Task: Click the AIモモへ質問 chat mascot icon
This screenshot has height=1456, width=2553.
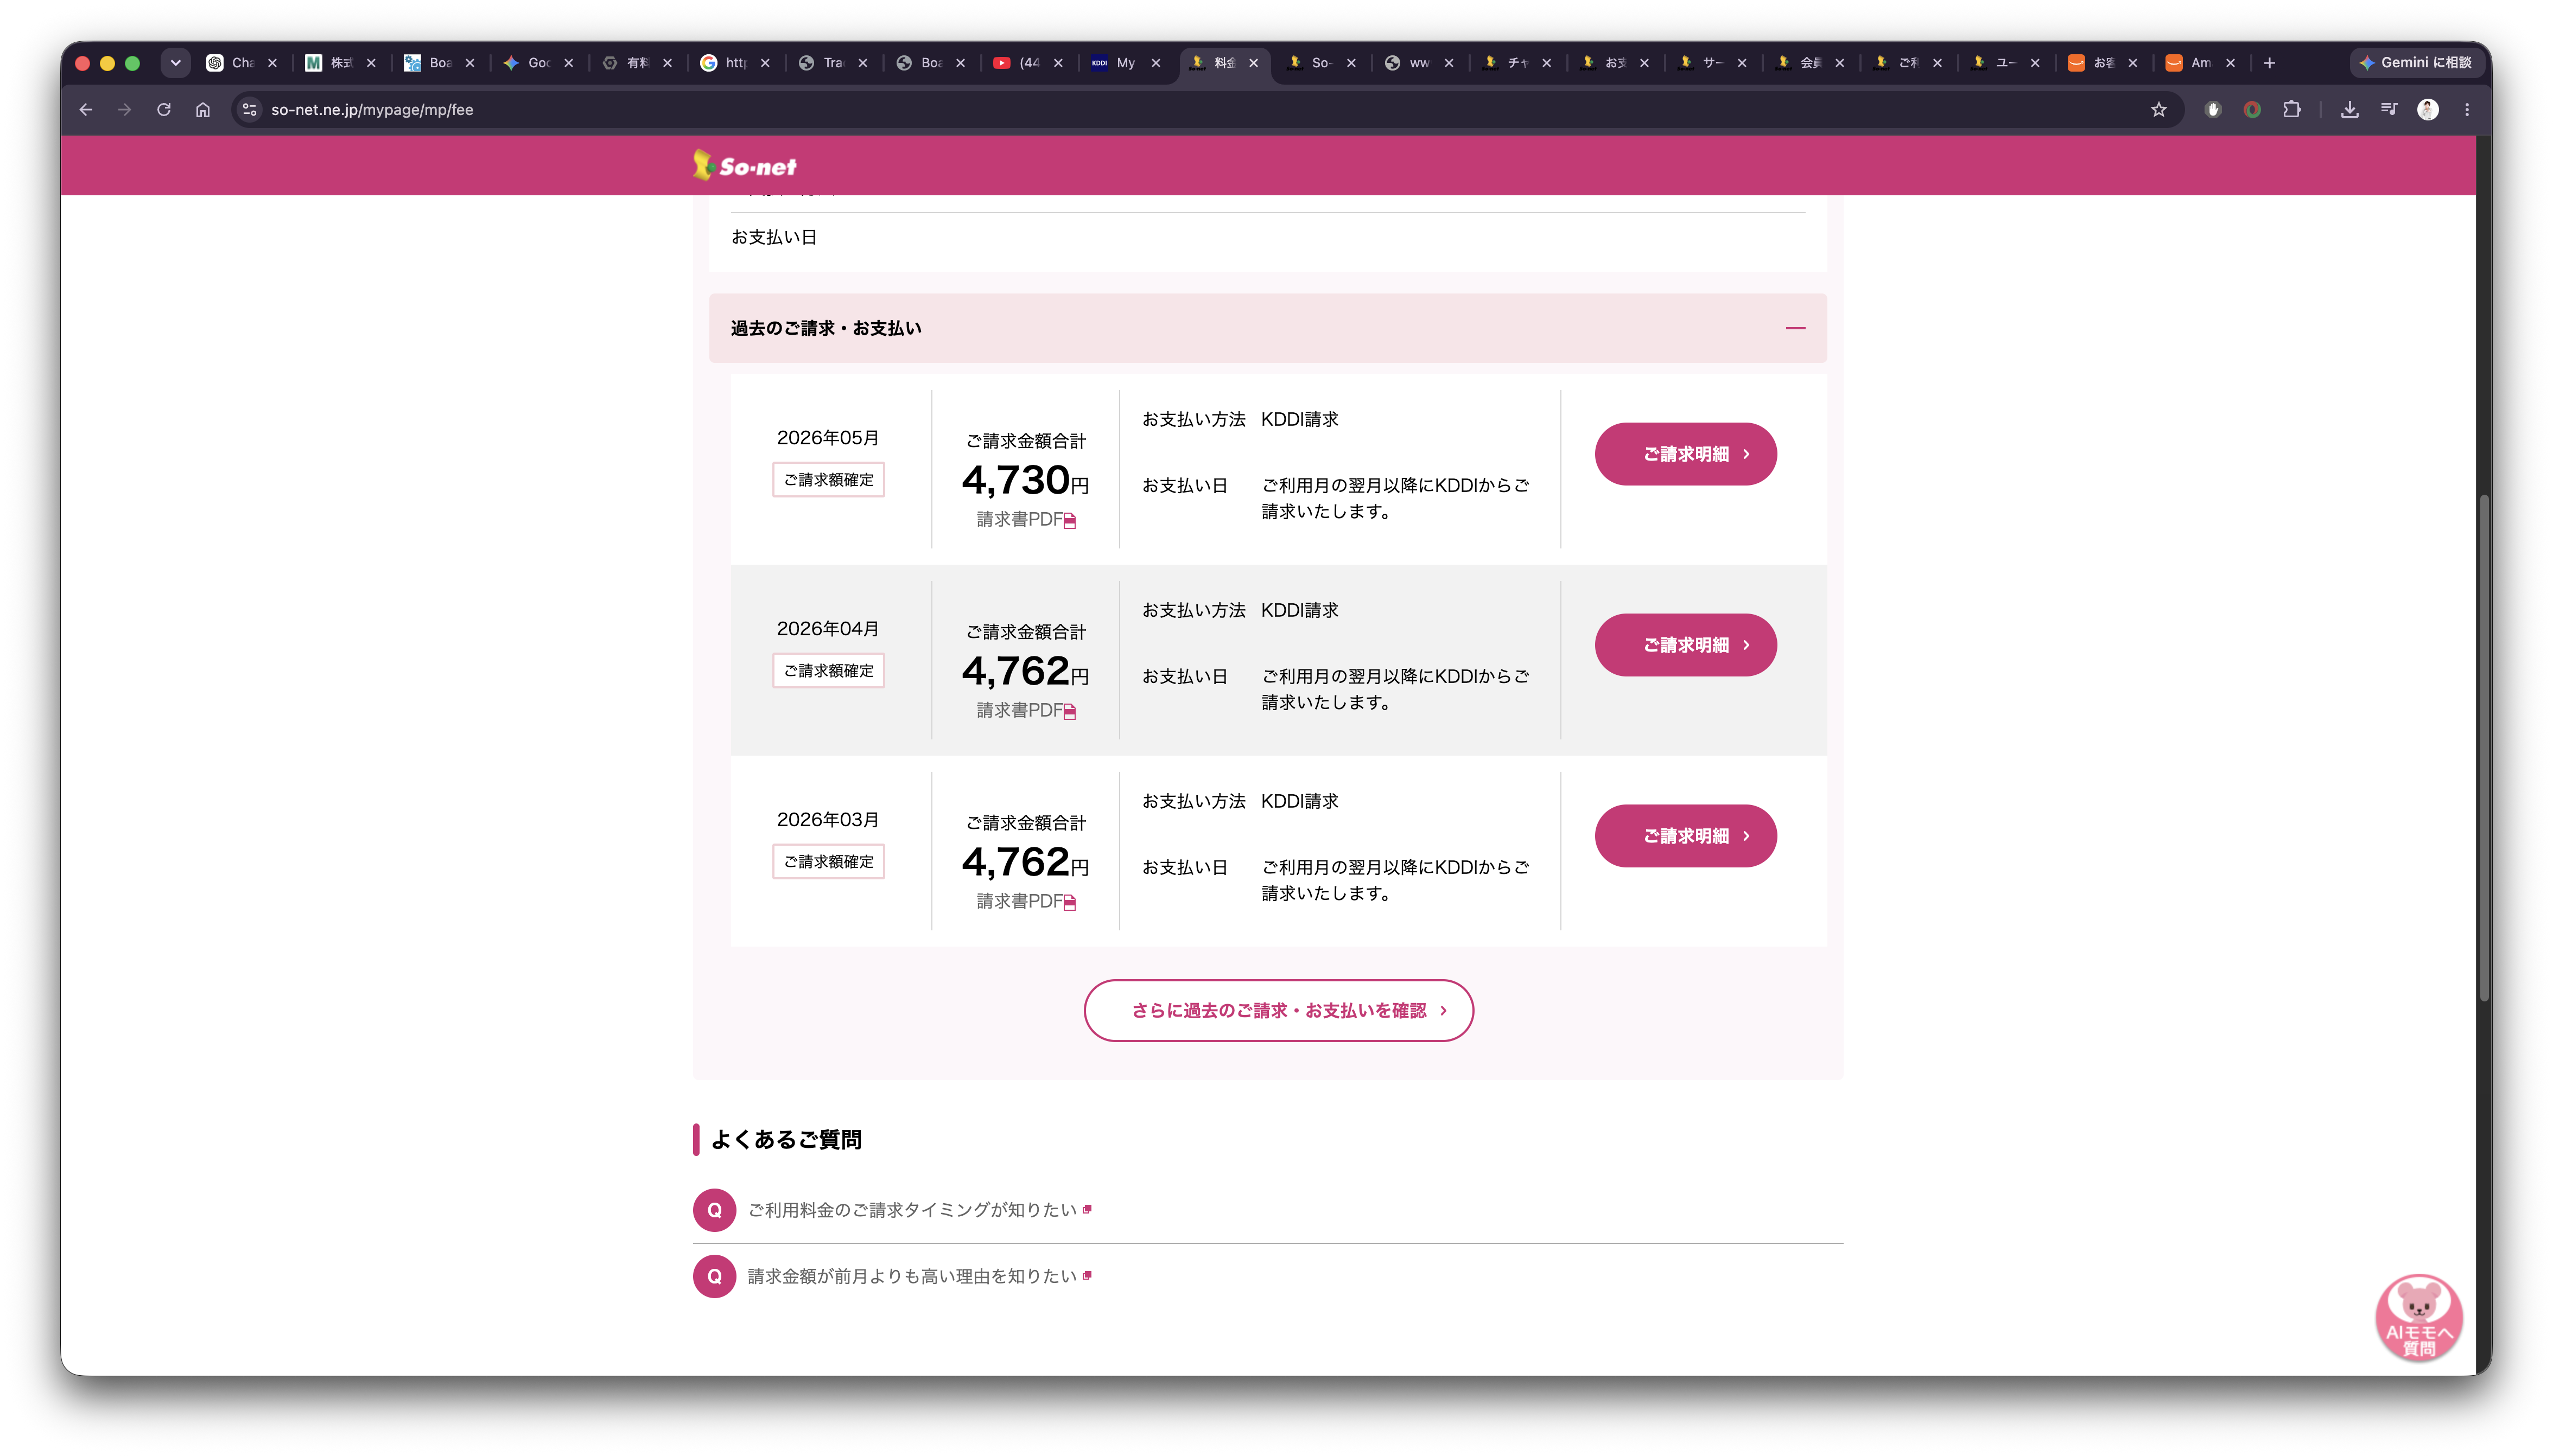Action: coord(2419,1317)
